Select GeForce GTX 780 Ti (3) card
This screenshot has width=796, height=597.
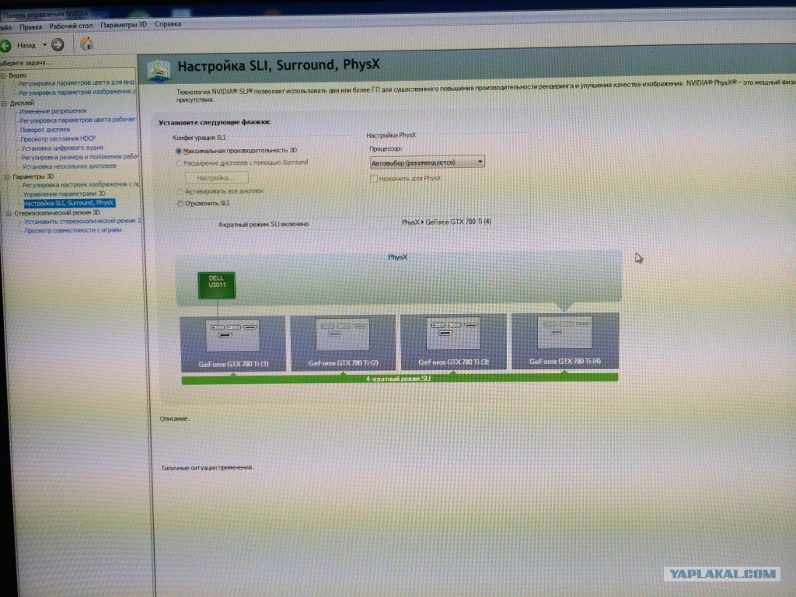coord(453,341)
